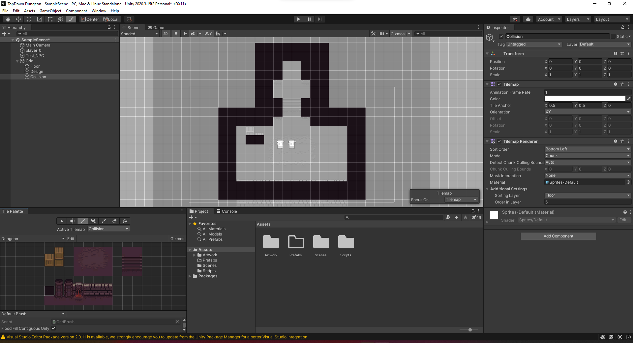Screen dimensions: 633x343
Task: Select the Tile Picker eyedropper tool
Action: click(104, 221)
